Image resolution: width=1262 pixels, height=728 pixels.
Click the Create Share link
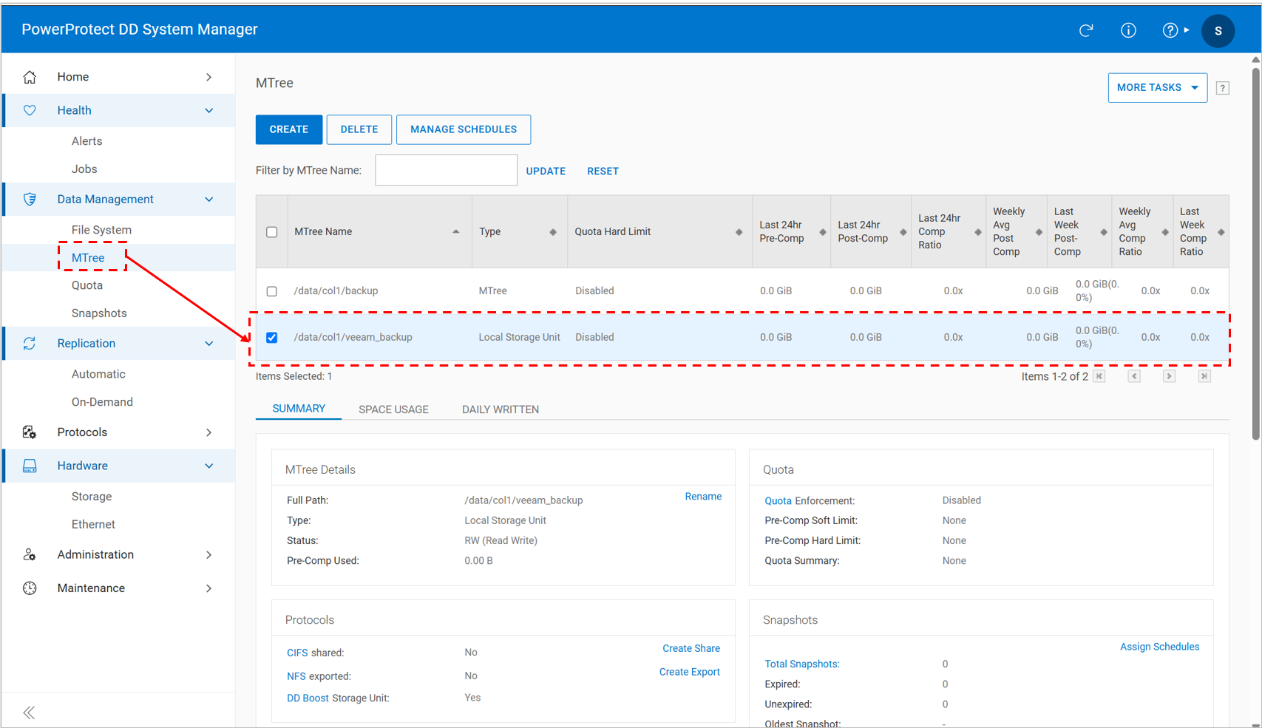(x=691, y=648)
